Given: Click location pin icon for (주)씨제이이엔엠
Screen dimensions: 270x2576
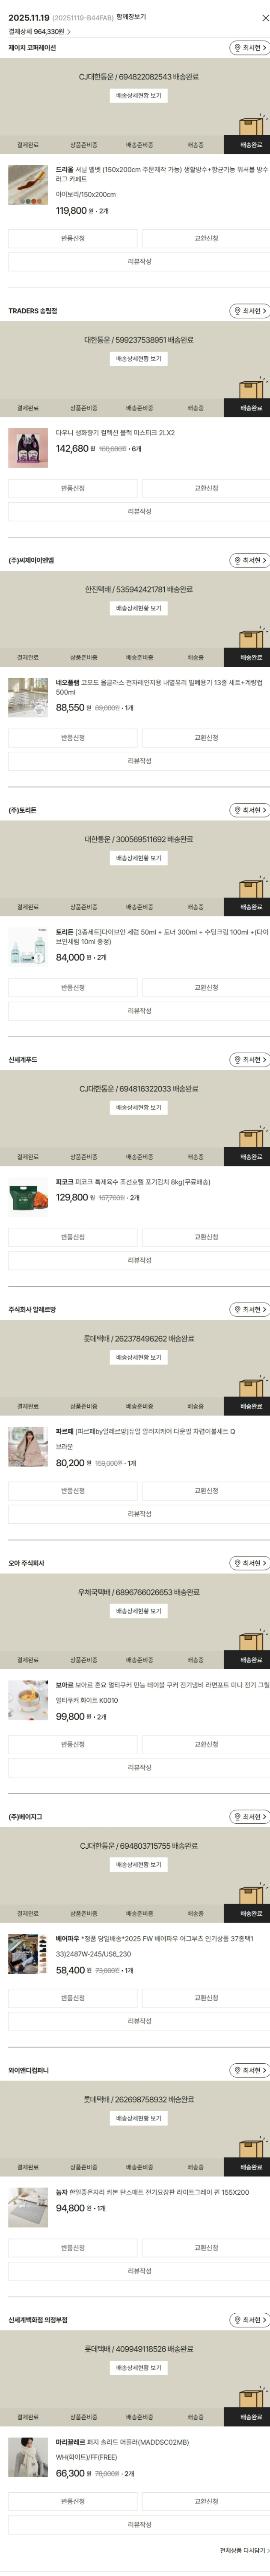Looking at the screenshot, I should click(x=238, y=561).
